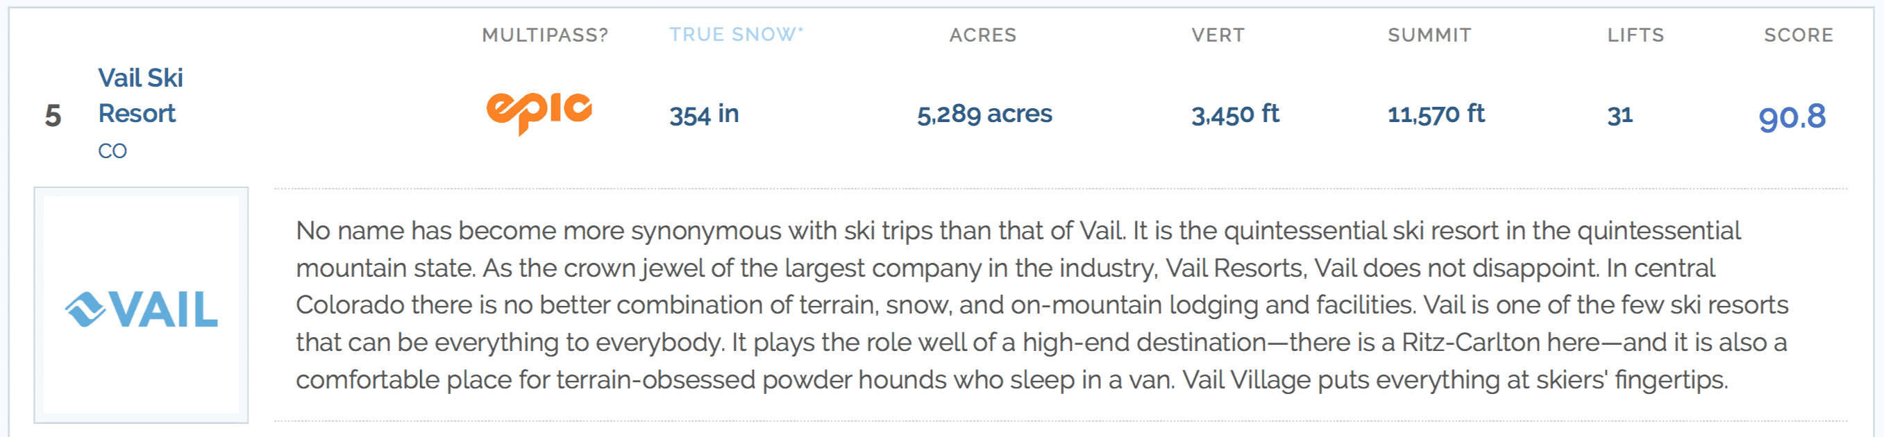Click the MULTIPASS? column header

tap(545, 35)
